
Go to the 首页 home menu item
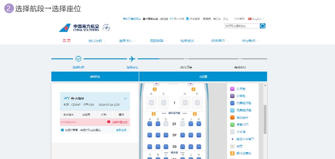(x=67, y=40)
